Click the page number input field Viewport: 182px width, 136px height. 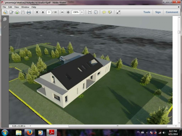(49, 12)
